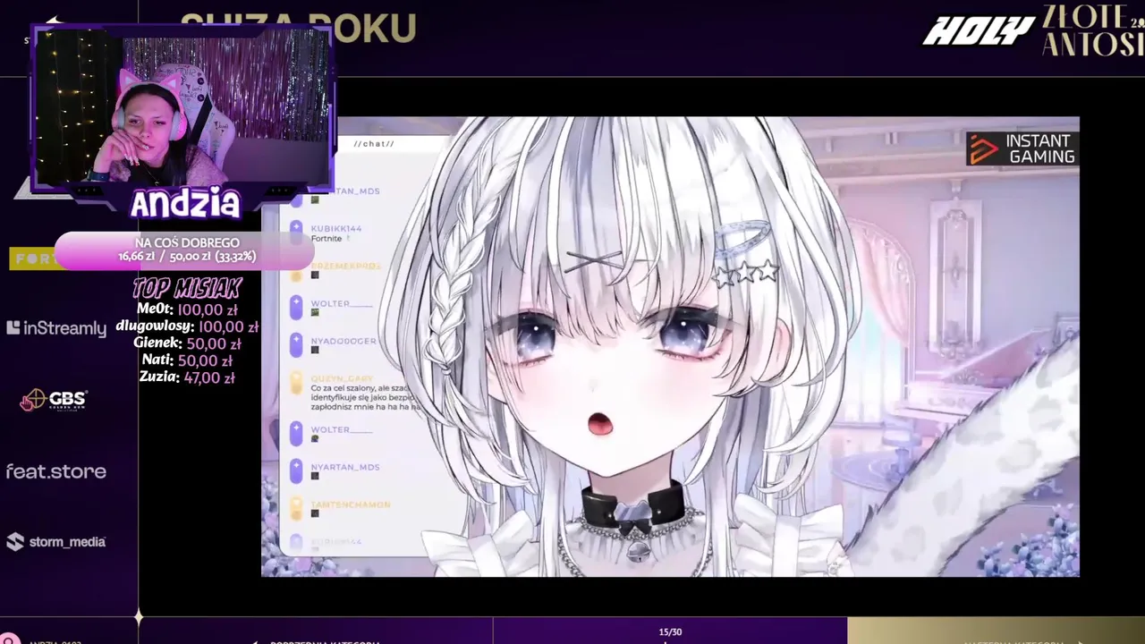Click WOLTER's badge just above NYADODGER

click(x=297, y=307)
